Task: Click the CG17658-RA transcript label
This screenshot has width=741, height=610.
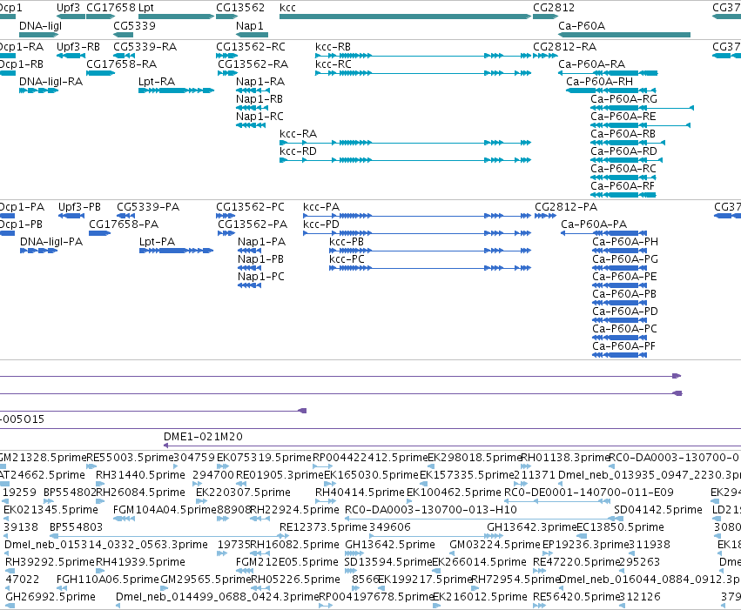Action: coord(121,64)
